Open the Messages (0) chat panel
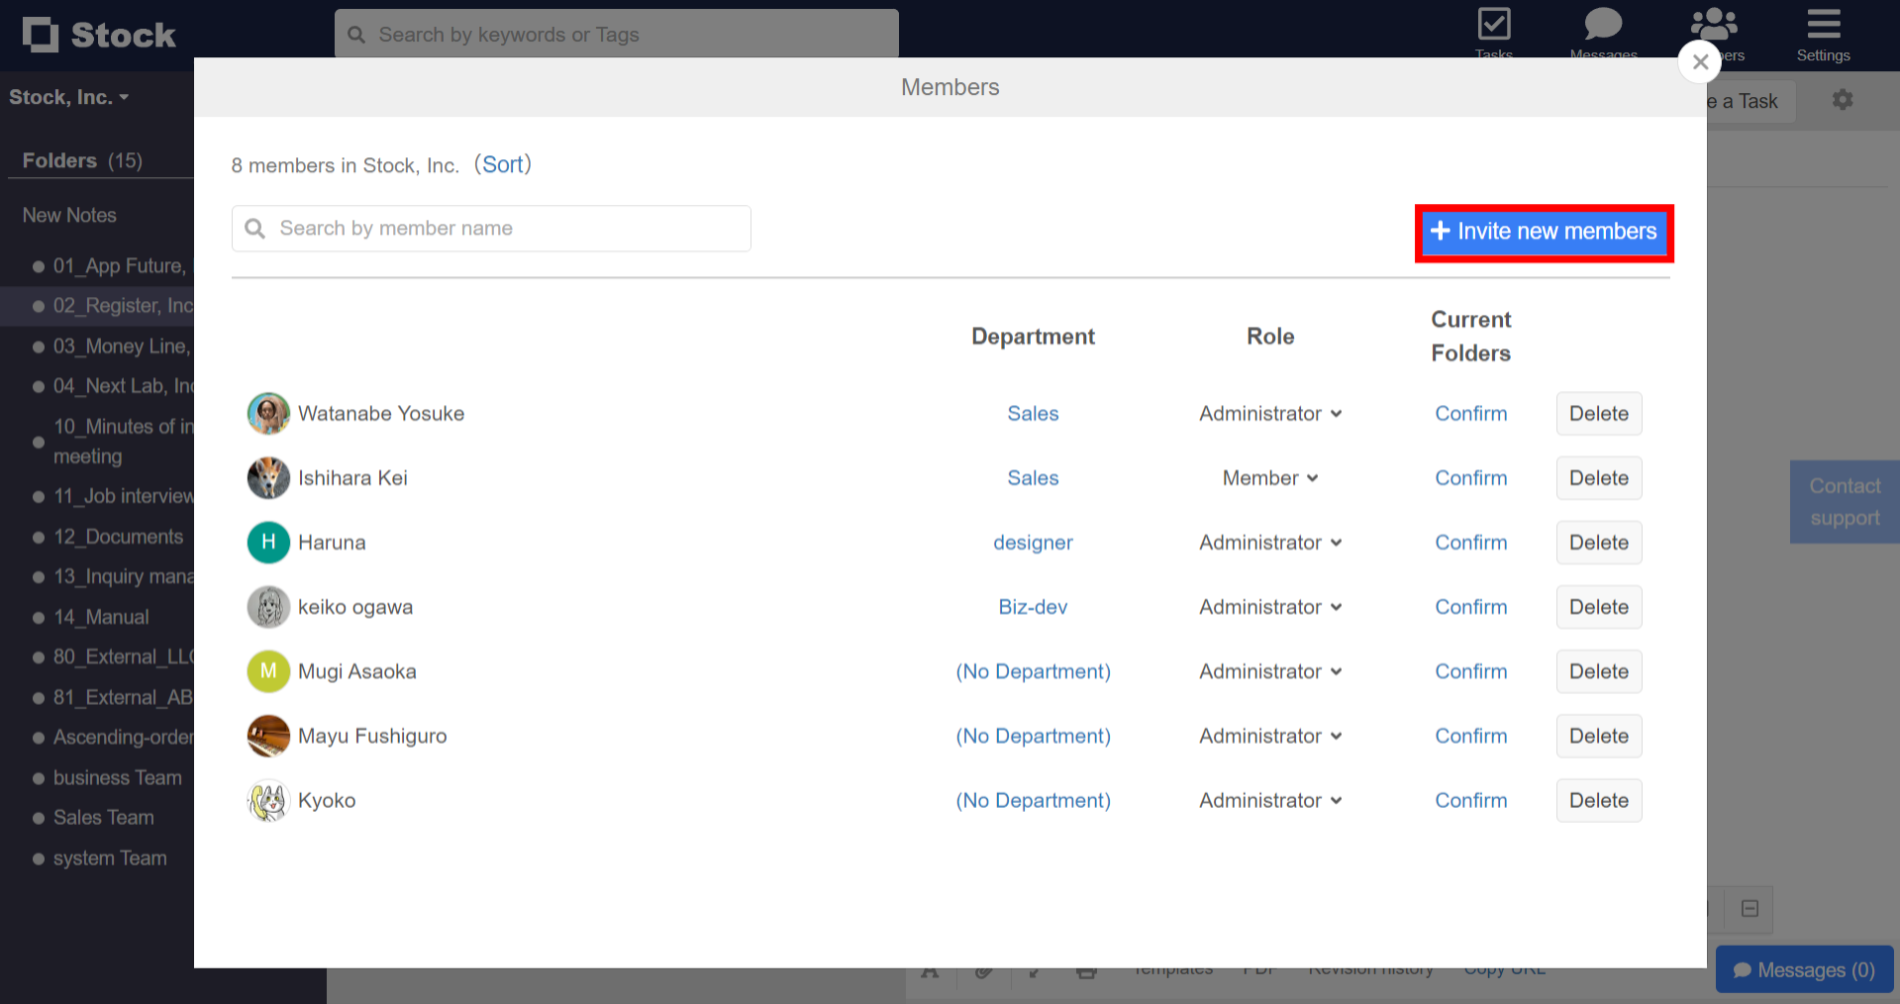Screen dimensions: 1900x1004 coord(1803,969)
